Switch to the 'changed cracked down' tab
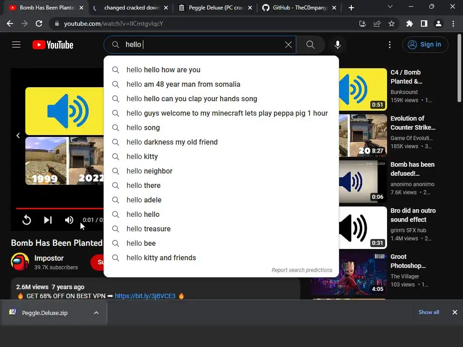 [131, 8]
